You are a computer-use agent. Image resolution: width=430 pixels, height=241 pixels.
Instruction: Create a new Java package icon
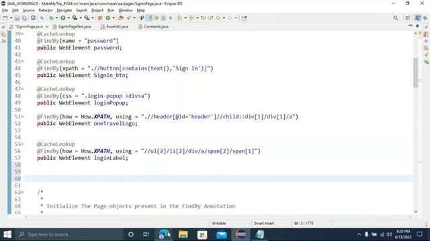(100, 18)
